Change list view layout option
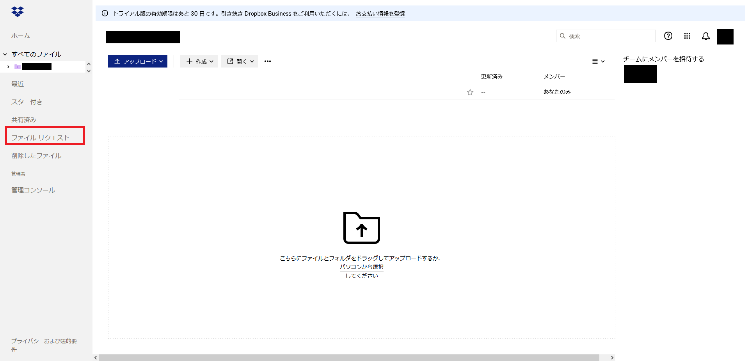748x361 pixels. pos(598,61)
